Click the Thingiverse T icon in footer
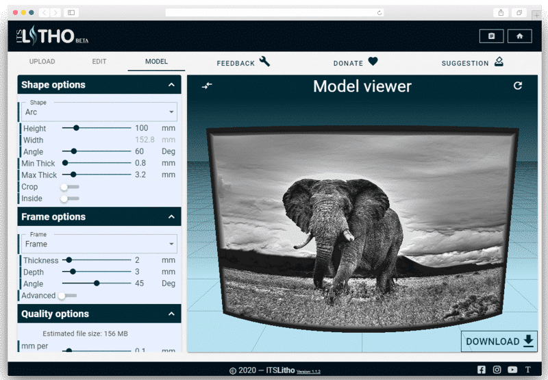Viewport: 548px width, 380px height. point(527,370)
